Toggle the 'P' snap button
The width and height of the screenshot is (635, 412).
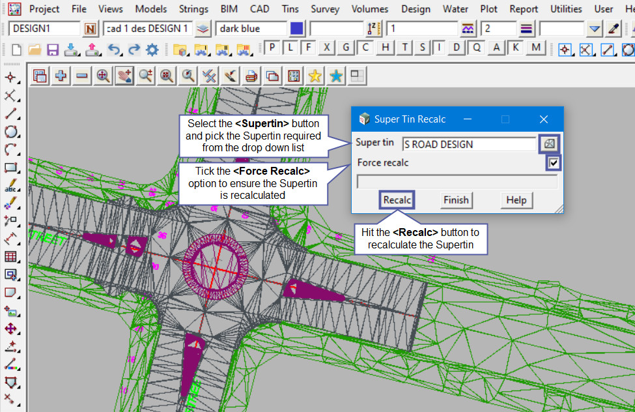pyautogui.click(x=272, y=48)
